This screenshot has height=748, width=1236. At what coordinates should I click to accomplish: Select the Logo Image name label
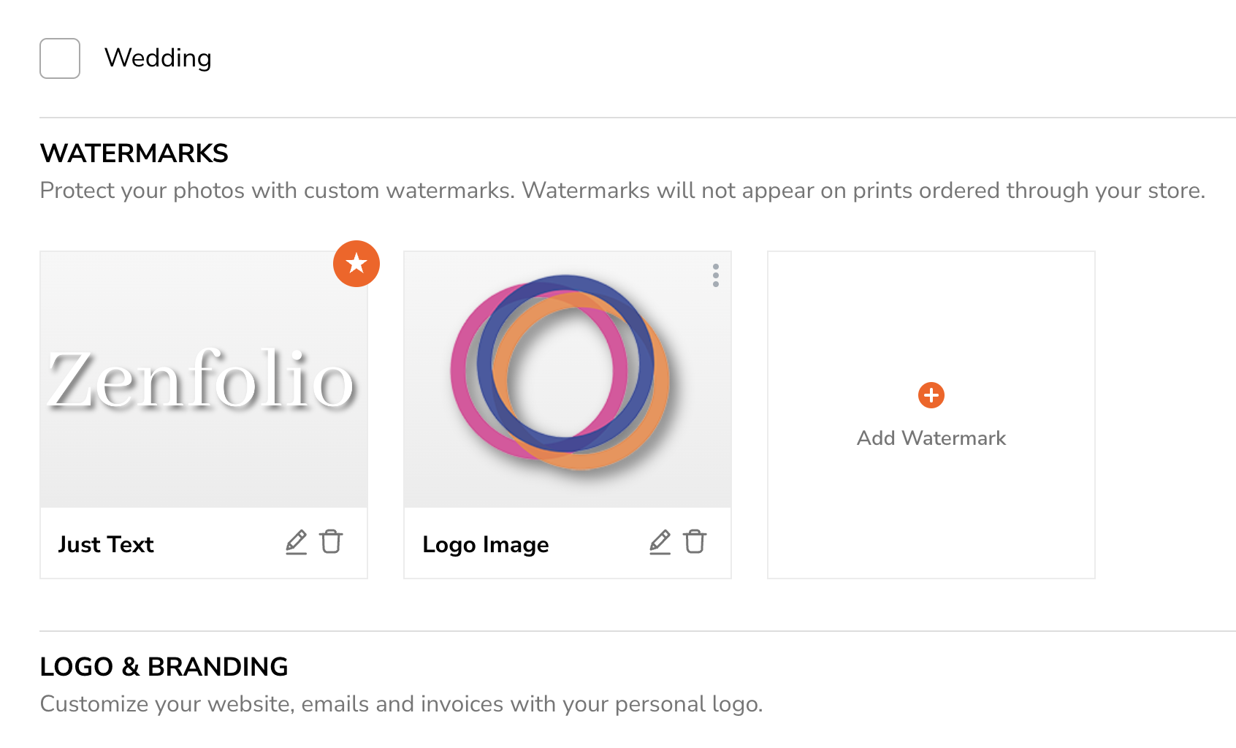pos(486,544)
